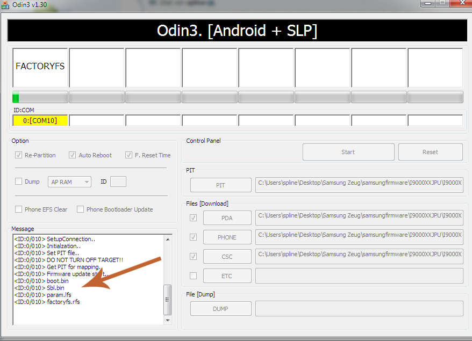Screen dimensions: 472x341
Task: Click the Start button
Action: (x=348, y=152)
